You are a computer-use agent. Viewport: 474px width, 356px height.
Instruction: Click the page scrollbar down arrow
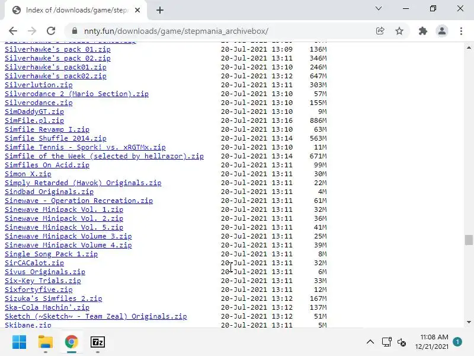(469, 322)
